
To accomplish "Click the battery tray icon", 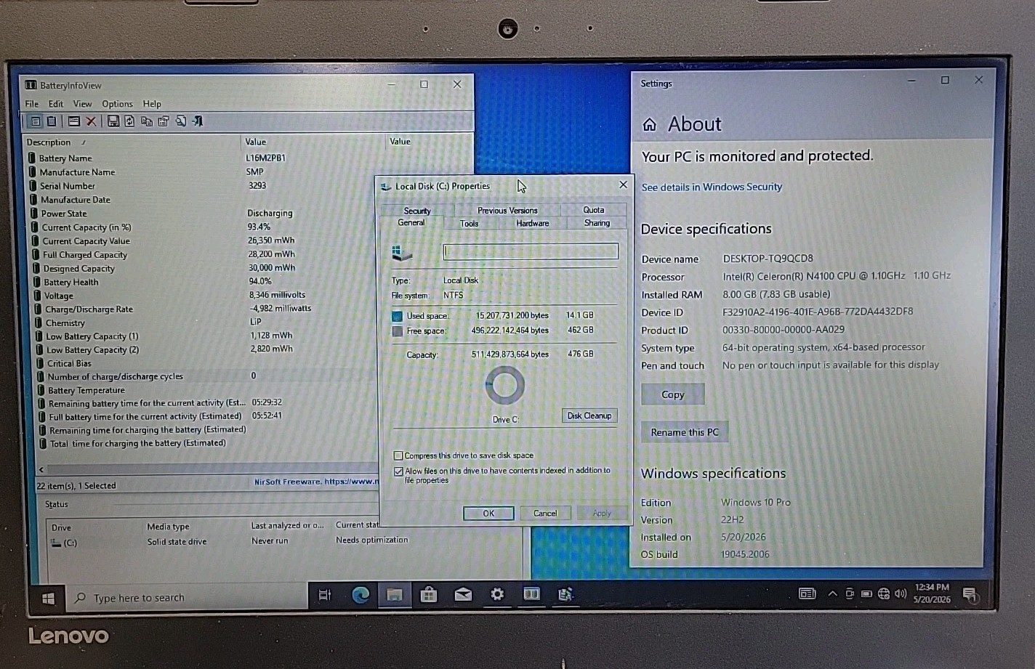I will 866,593.
